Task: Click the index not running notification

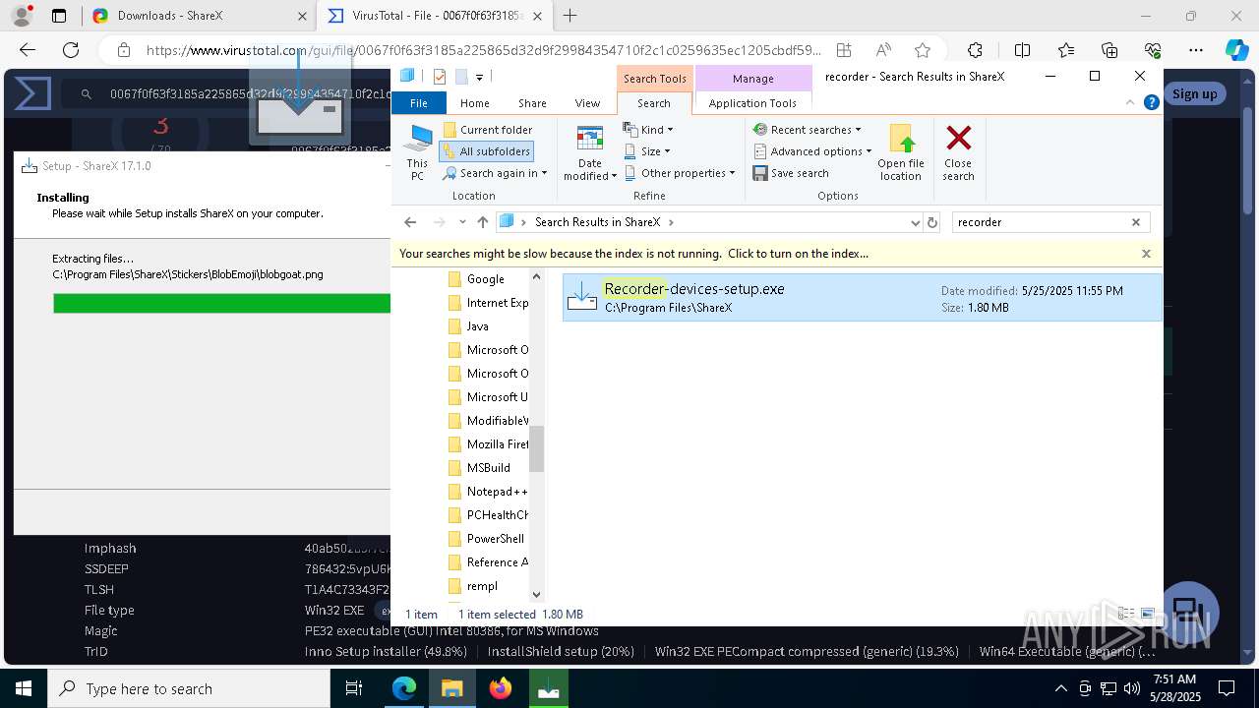Action: point(633,254)
